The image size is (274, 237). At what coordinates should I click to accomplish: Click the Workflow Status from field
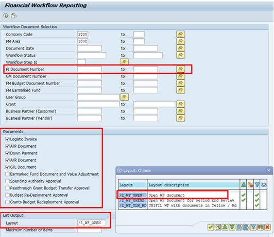coord(92,55)
